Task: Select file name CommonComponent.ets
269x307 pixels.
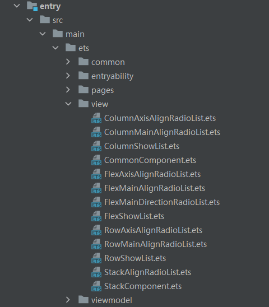Action: point(150,161)
